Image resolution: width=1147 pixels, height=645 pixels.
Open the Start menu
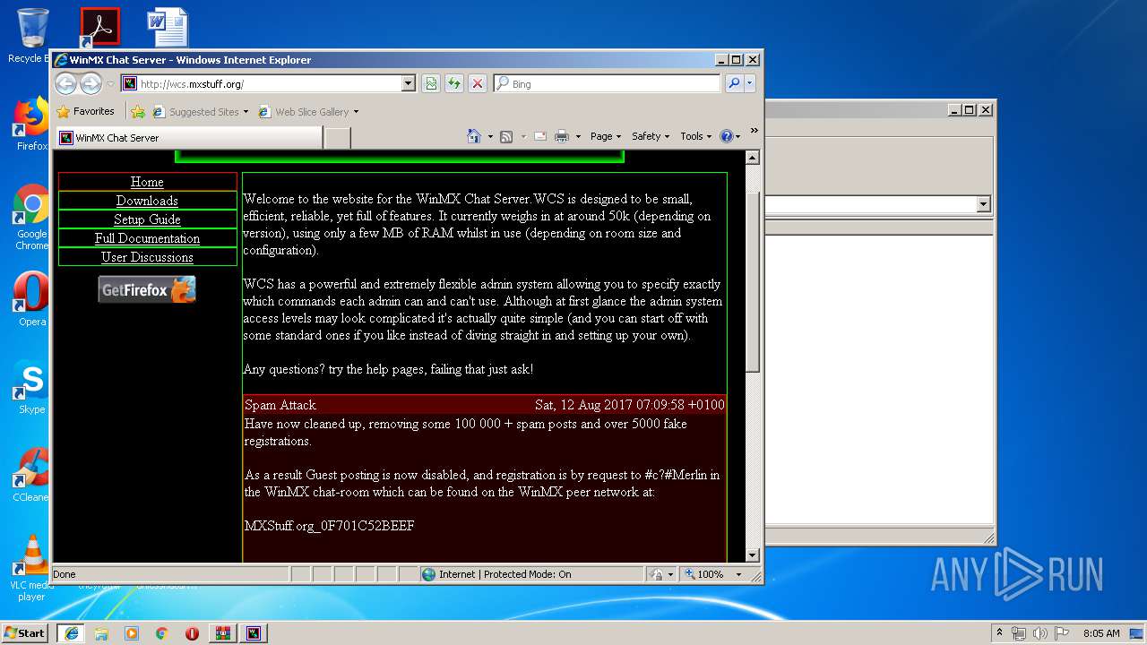coord(24,633)
